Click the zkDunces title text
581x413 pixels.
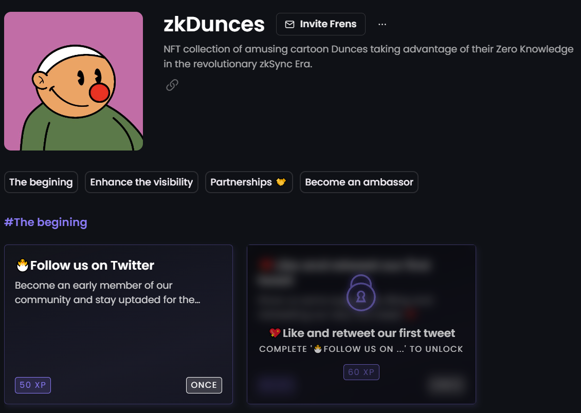[215, 24]
